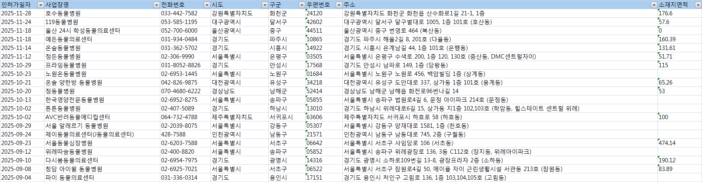The image size is (702, 182).
Task: Click postal code 63606
Action: click(324, 117)
